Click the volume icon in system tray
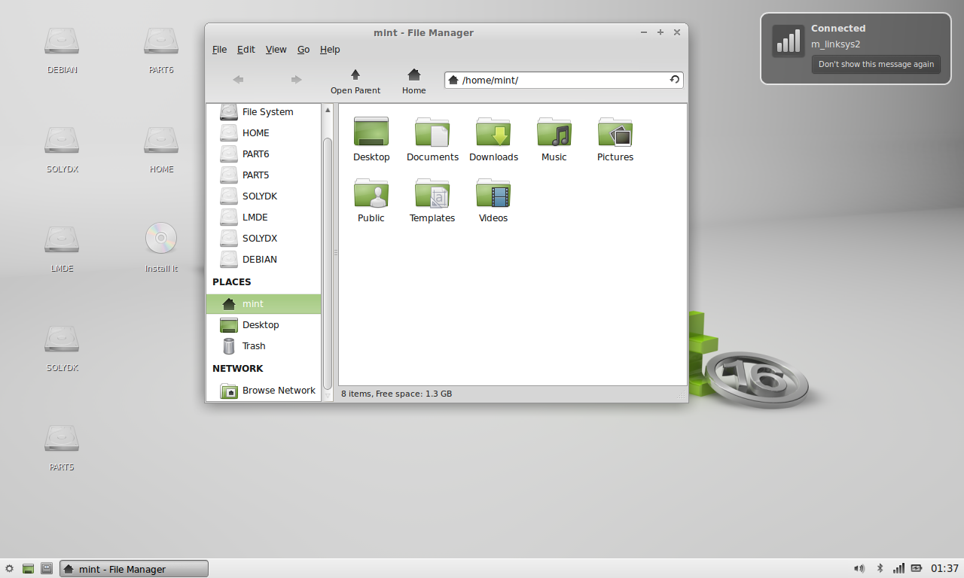964x578 pixels. 859,568
